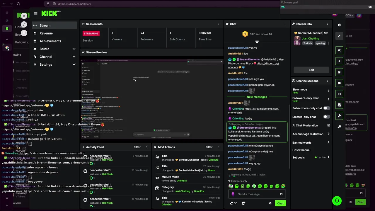Open the Kick app in browser sidebar
This screenshot has height=211, width=375.
tap(7, 28)
